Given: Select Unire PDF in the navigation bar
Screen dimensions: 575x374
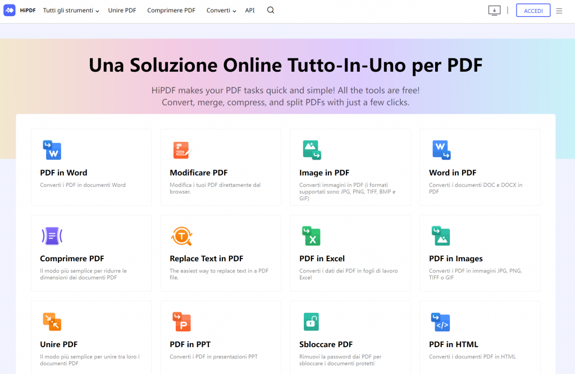Looking at the screenshot, I should (x=122, y=10).
